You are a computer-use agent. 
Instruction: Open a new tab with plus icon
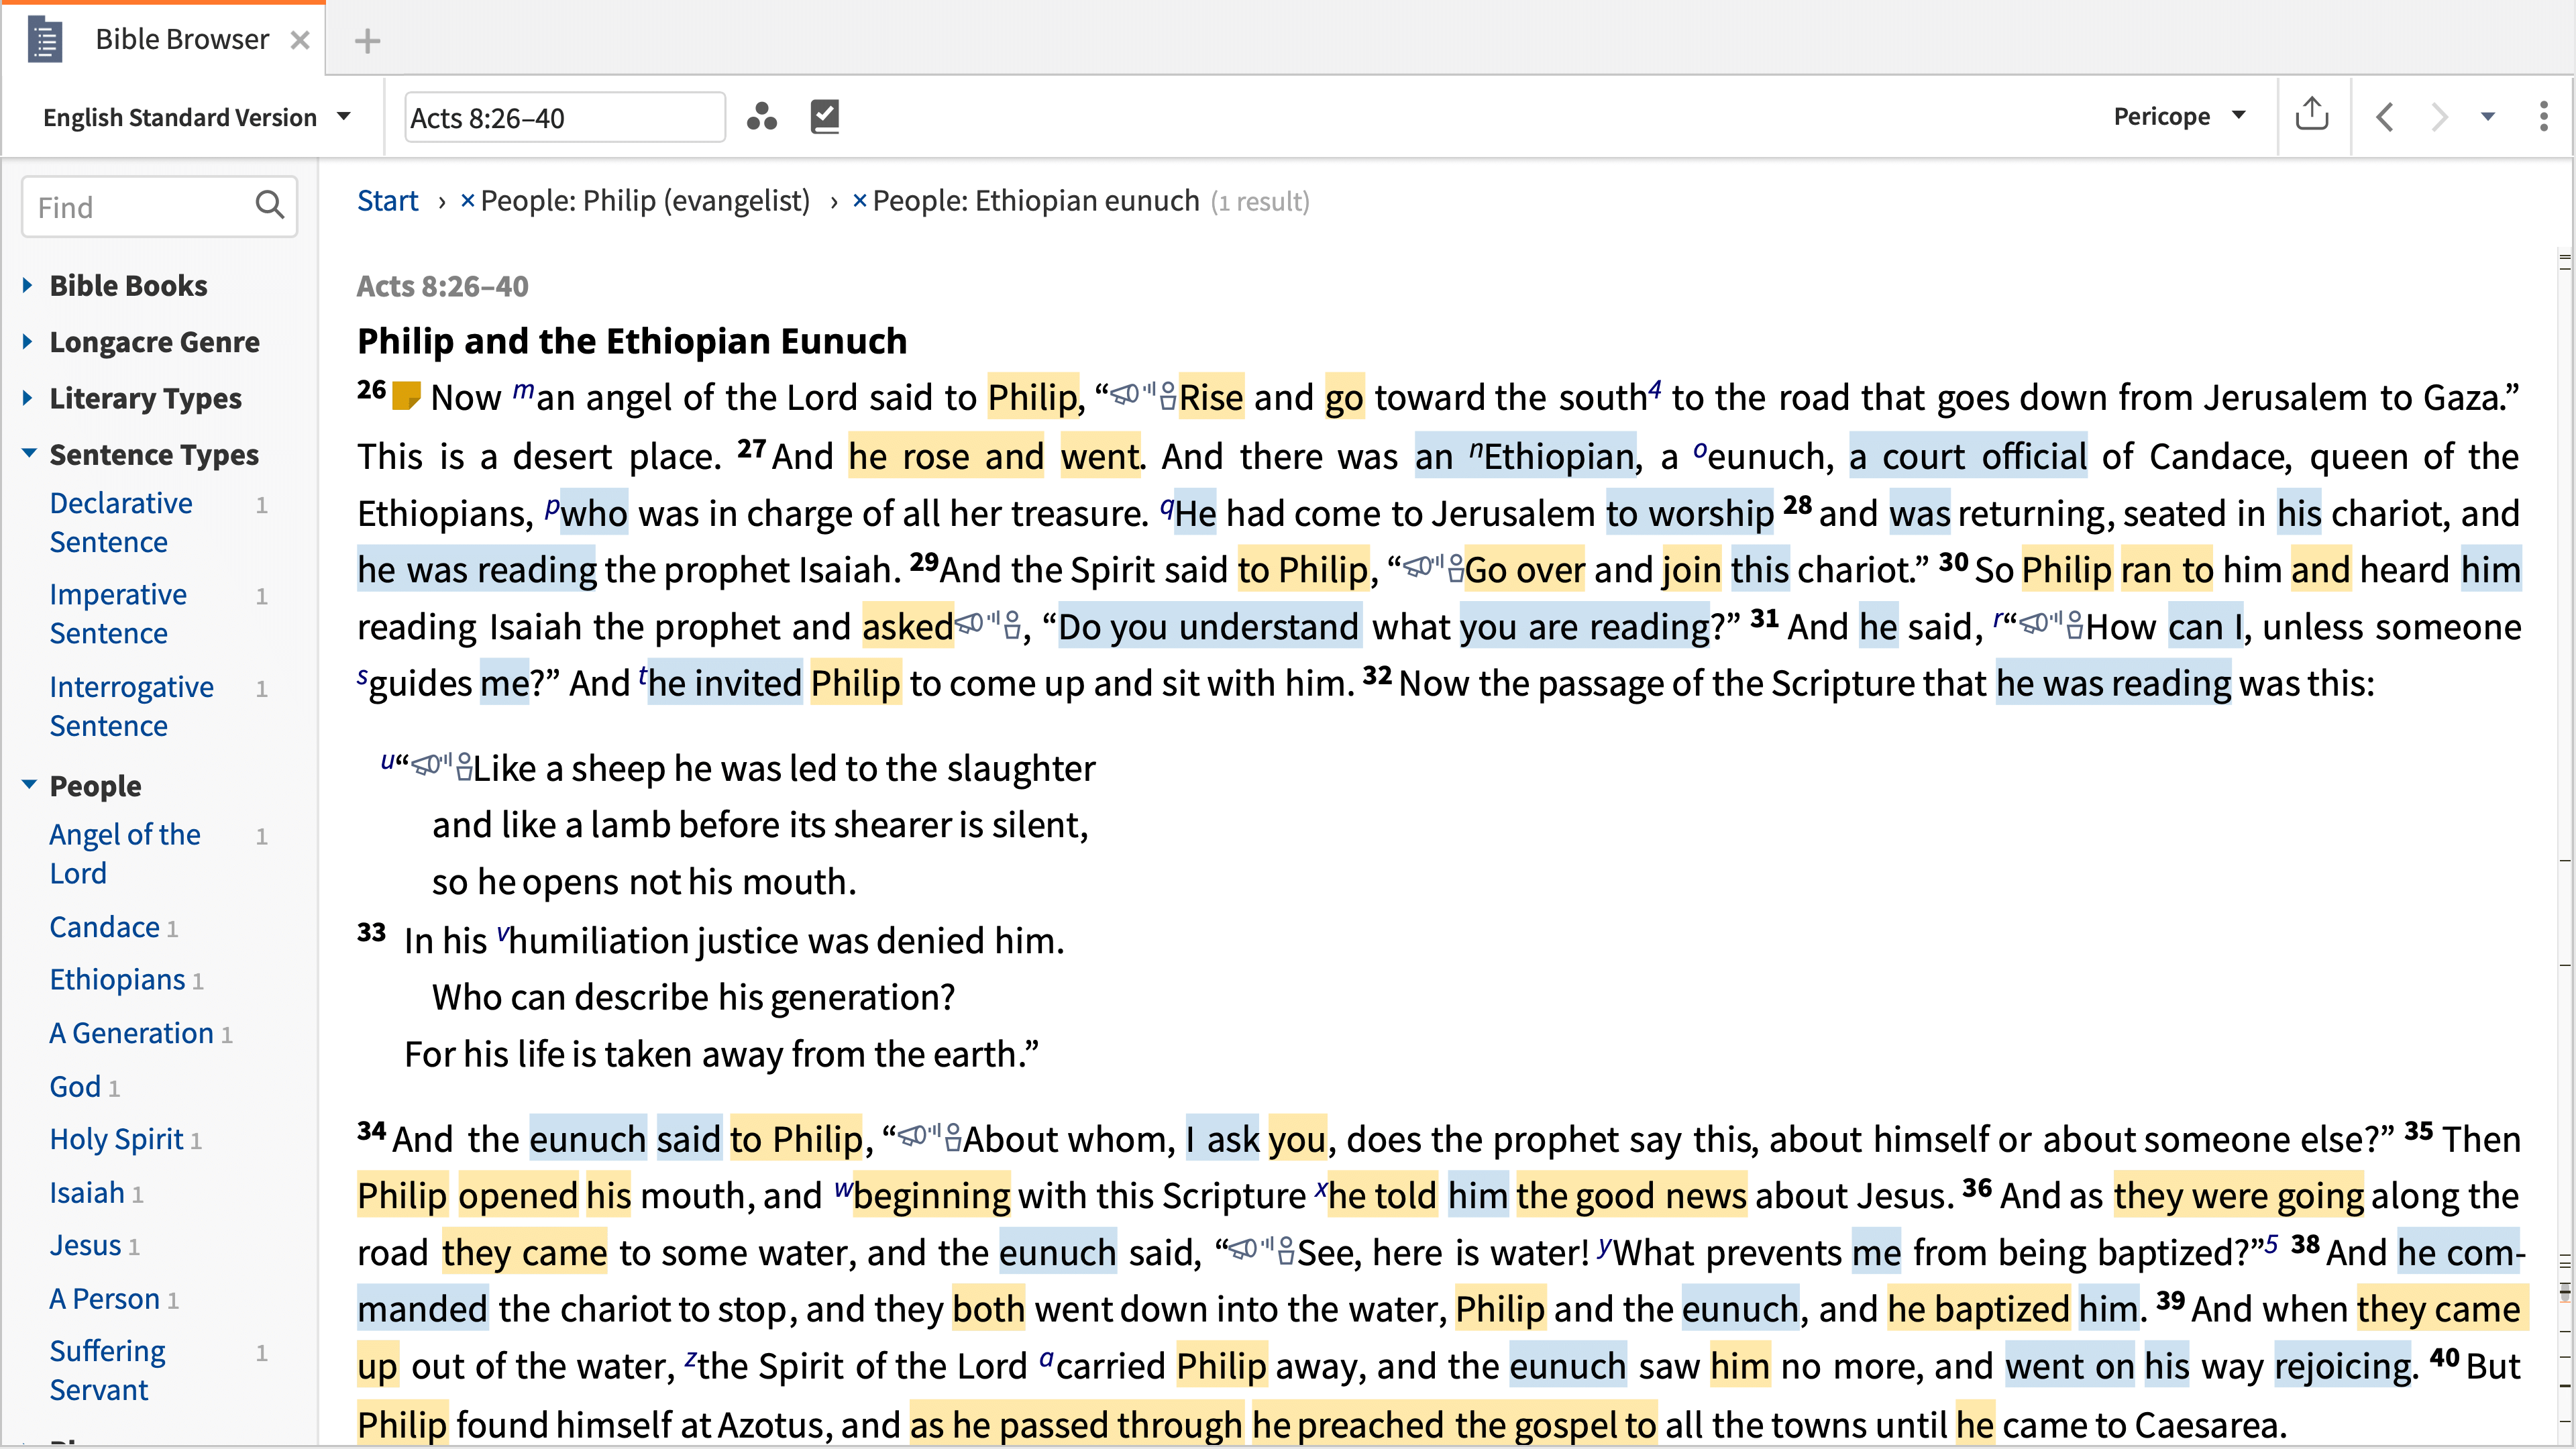(367, 41)
